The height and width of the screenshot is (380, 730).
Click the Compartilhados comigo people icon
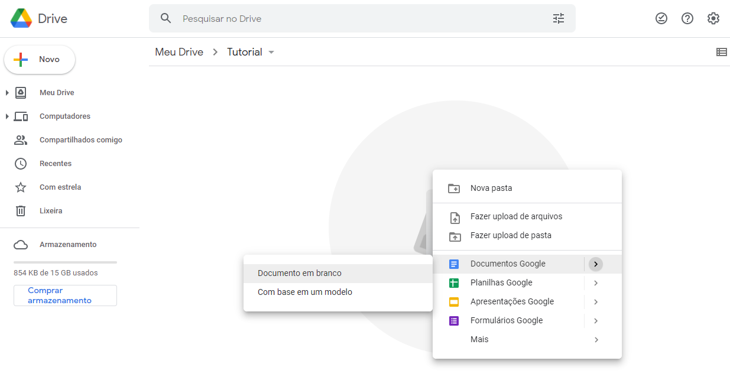[x=21, y=140]
